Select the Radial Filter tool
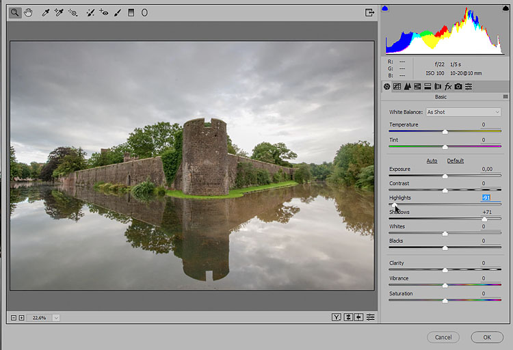 144,12
